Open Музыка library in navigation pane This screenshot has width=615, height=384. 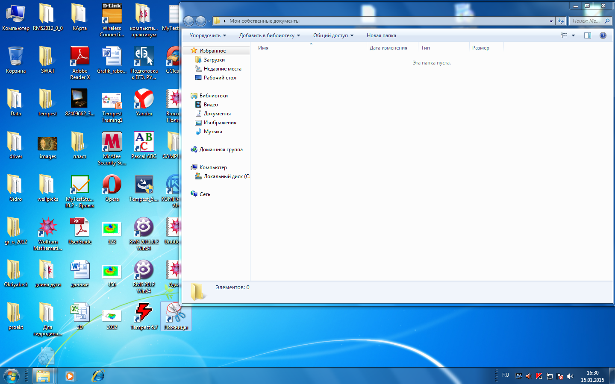213,132
